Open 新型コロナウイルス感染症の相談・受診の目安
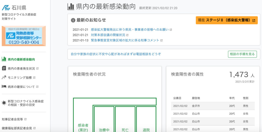 [26, 103]
